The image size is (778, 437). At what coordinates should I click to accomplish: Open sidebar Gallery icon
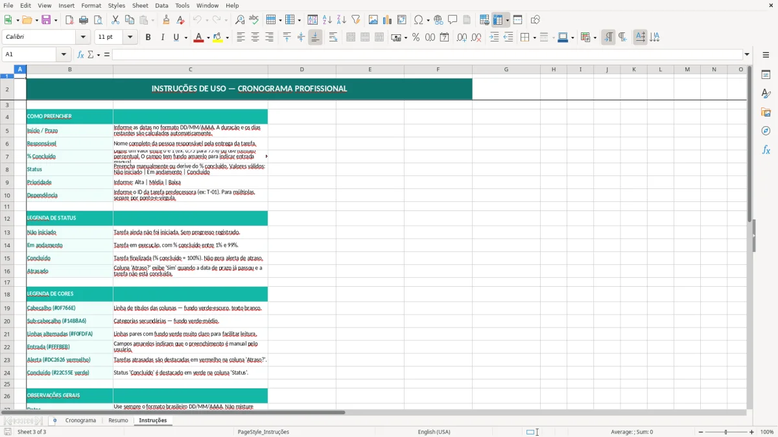[x=766, y=112]
